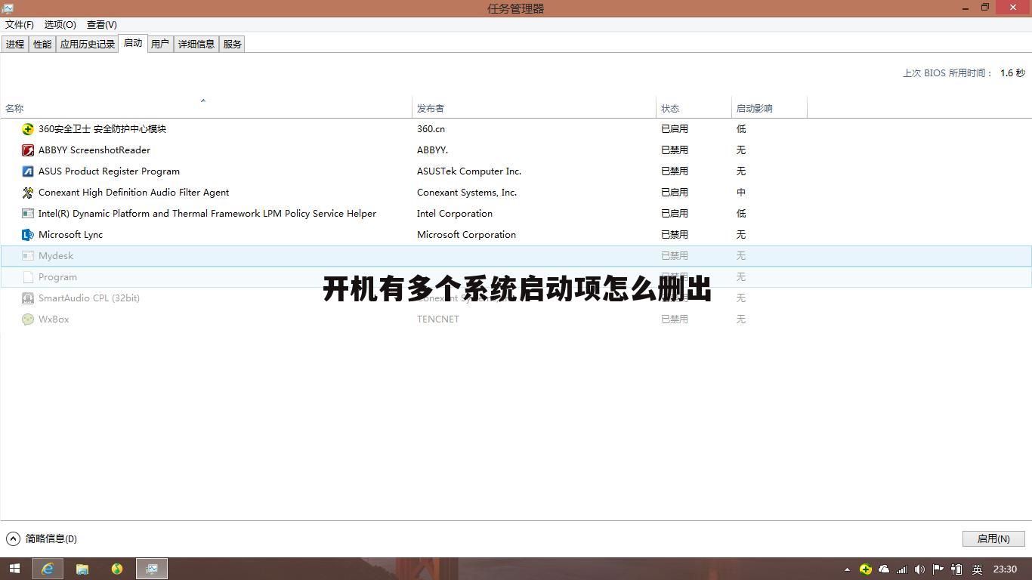Screen dimensions: 1032x580
Task: Click the ABBYY ScreenshotReader icon
Action: 28,150
